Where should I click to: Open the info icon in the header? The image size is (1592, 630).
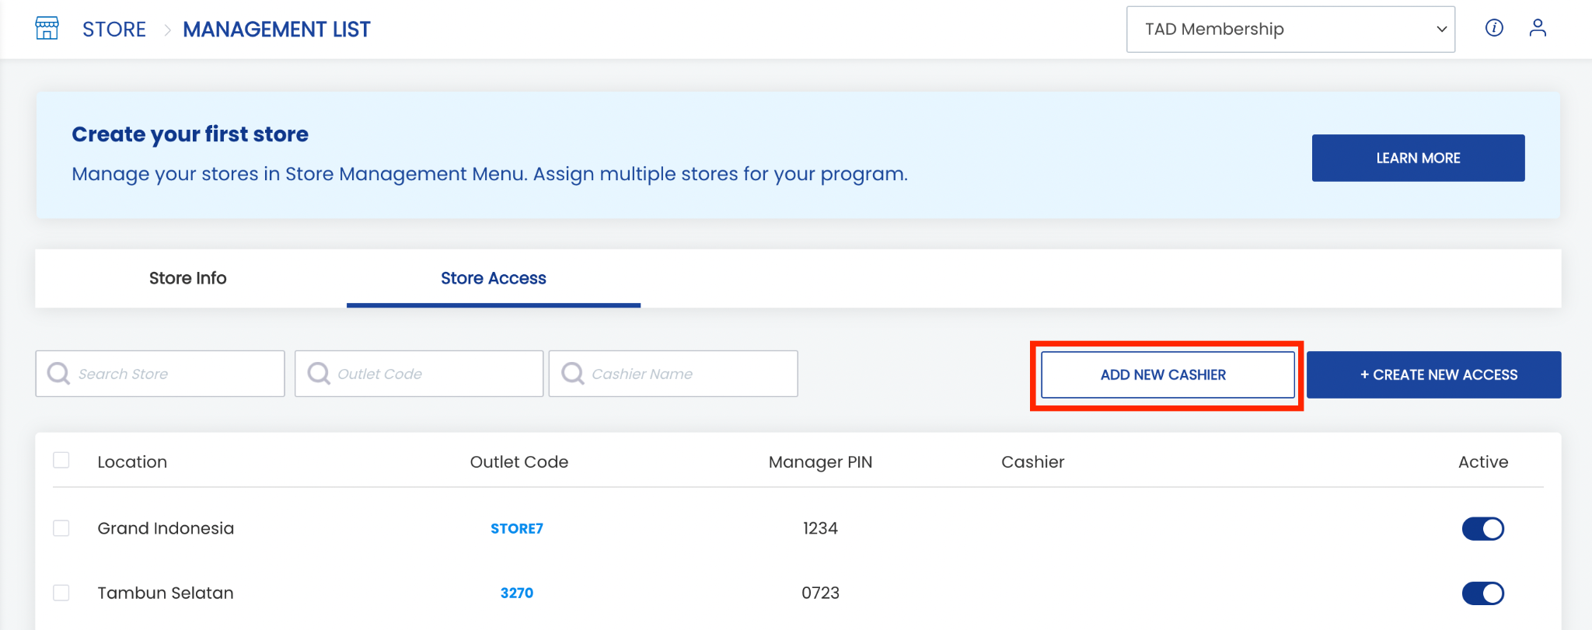[1494, 28]
